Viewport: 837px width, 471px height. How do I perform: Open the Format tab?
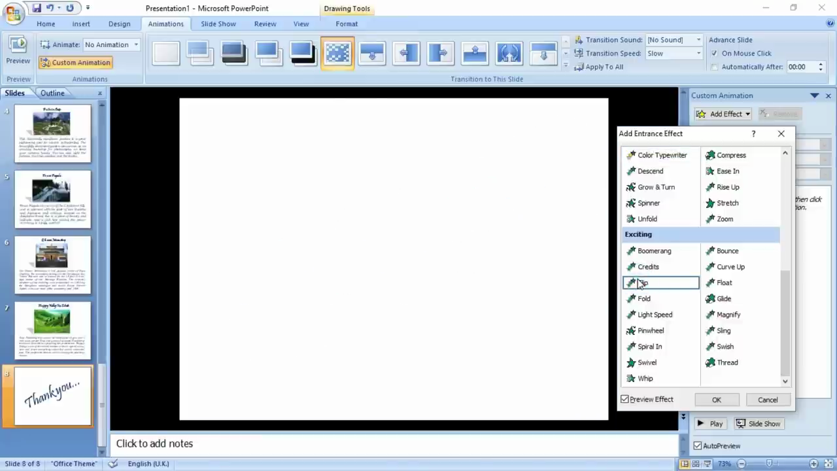347,24
